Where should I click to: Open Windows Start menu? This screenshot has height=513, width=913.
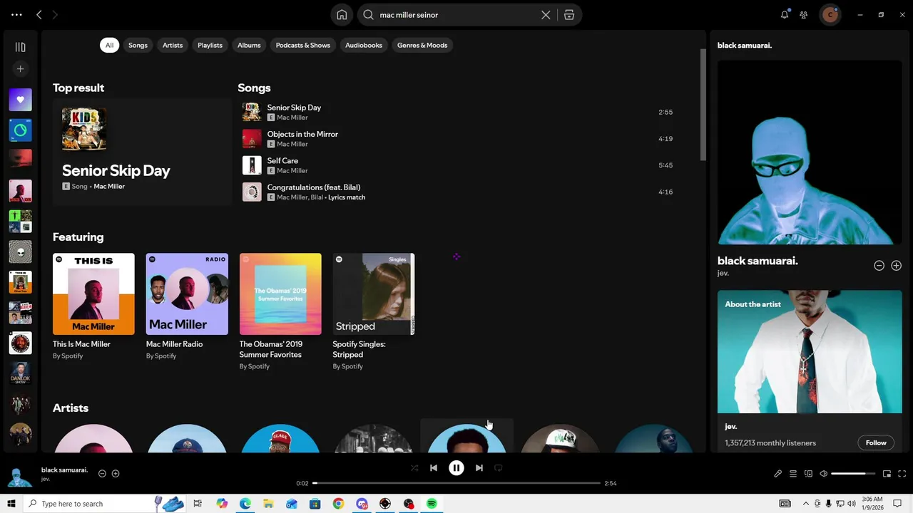(11, 504)
